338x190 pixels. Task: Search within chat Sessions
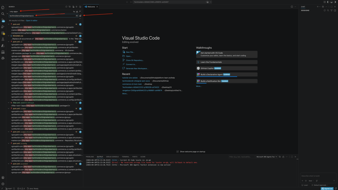coord(328,10)
